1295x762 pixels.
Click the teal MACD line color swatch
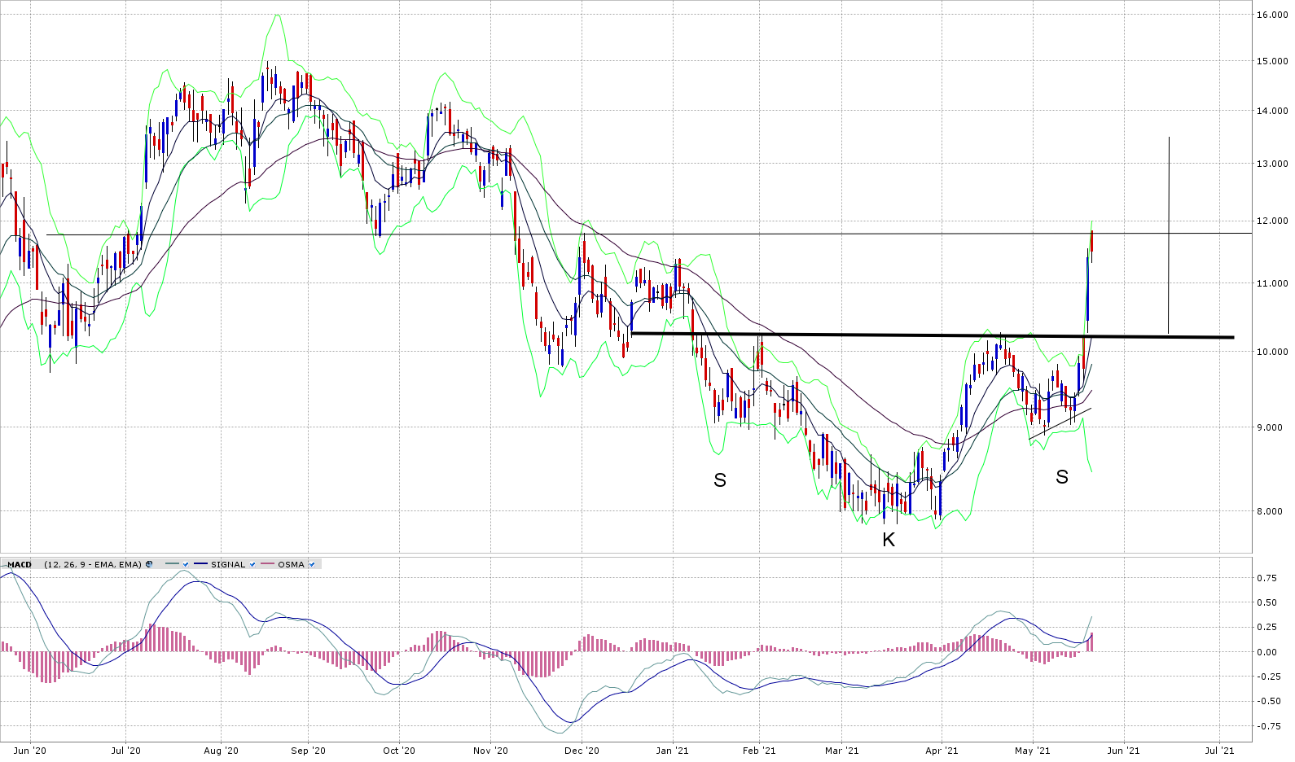(x=172, y=564)
